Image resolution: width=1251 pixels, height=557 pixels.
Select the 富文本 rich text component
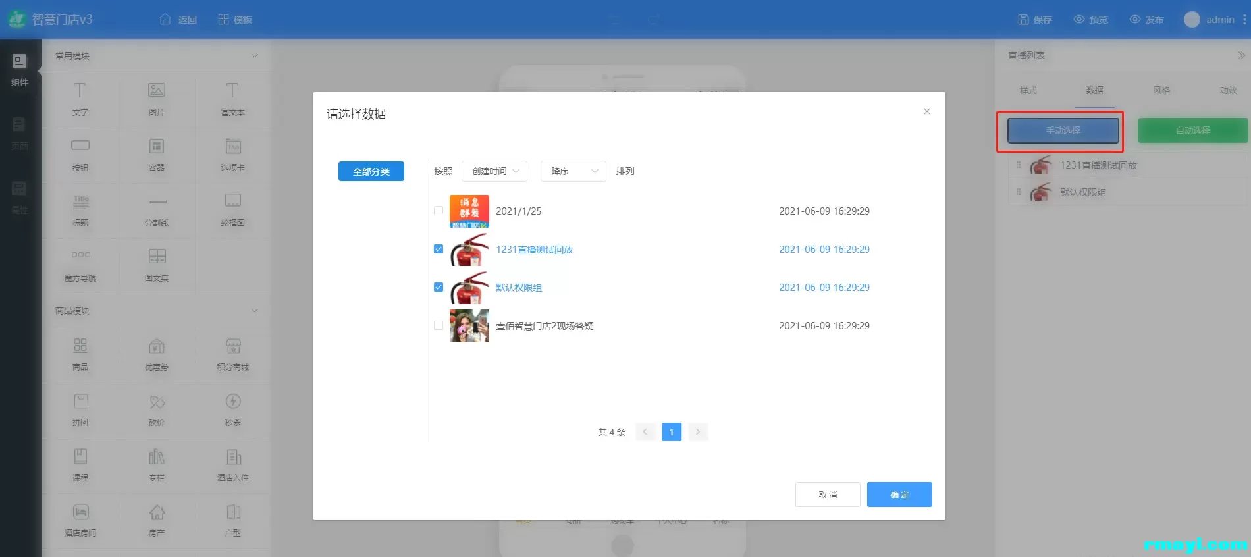tap(232, 90)
